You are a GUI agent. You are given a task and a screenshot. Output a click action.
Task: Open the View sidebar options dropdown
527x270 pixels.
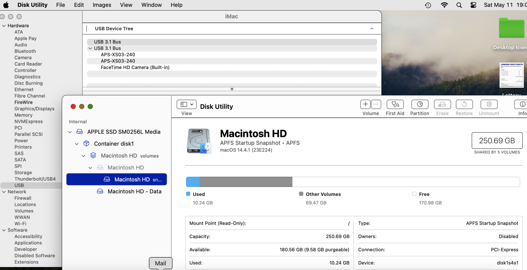(x=187, y=104)
